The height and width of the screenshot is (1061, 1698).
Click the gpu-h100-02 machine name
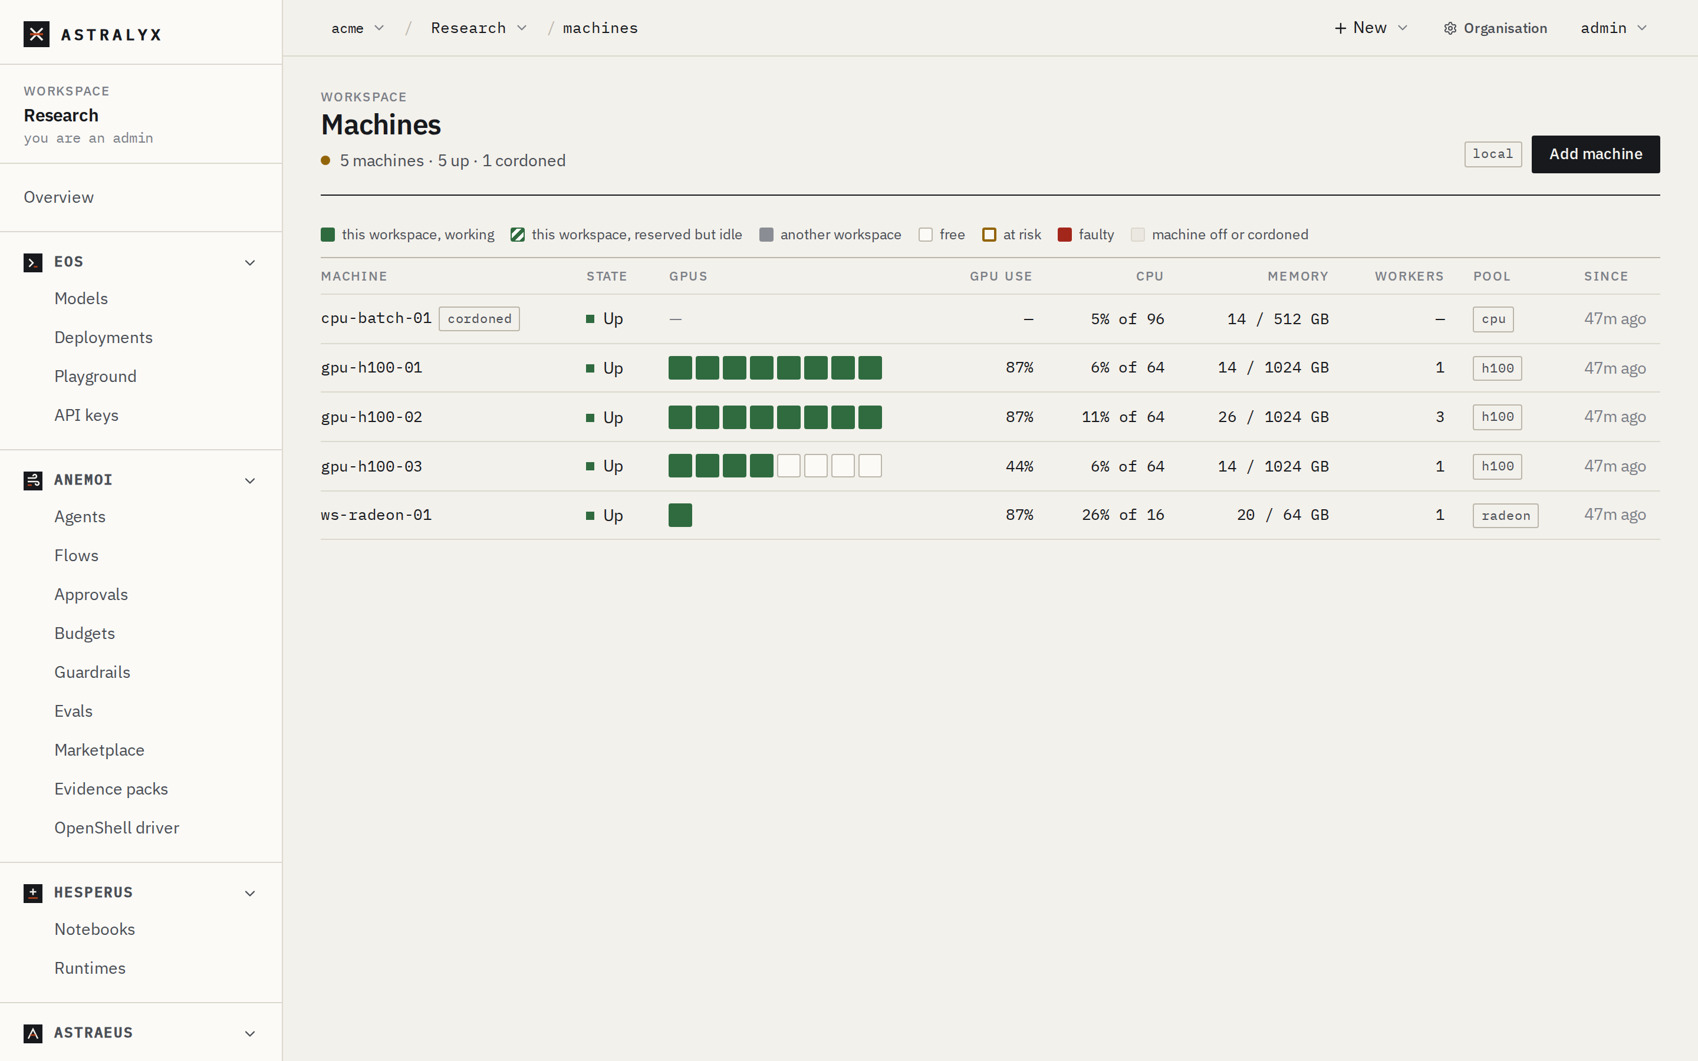(x=372, y=417)
